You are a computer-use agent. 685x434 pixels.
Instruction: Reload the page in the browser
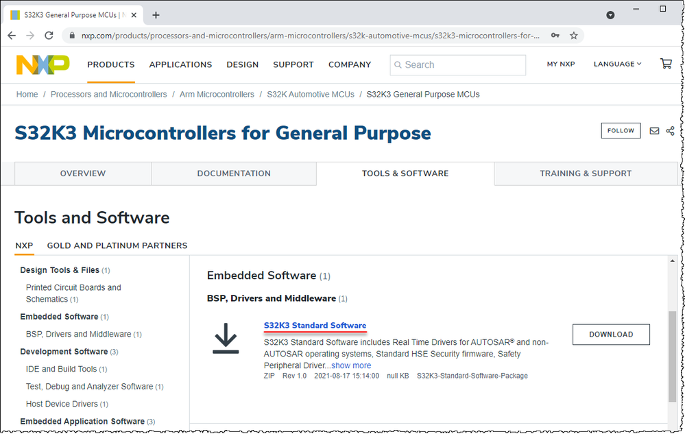[50, 36]
